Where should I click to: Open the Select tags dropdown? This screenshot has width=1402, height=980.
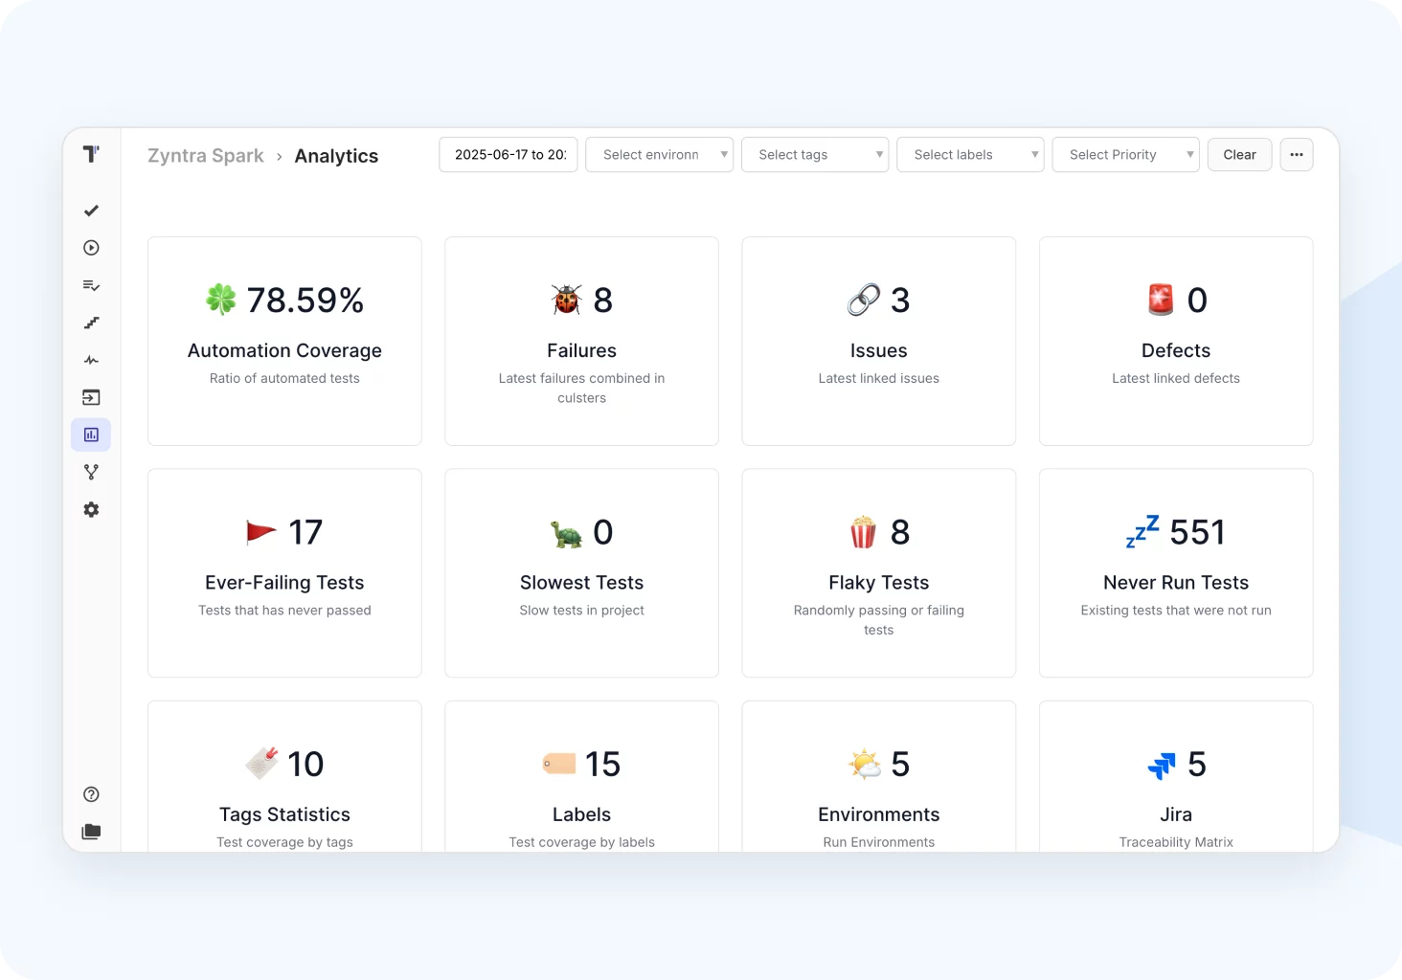pos(815,155)
